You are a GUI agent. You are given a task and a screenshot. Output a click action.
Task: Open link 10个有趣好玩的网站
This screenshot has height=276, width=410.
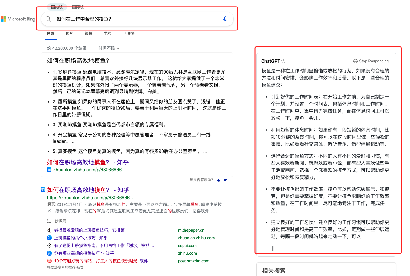point(104,261)
